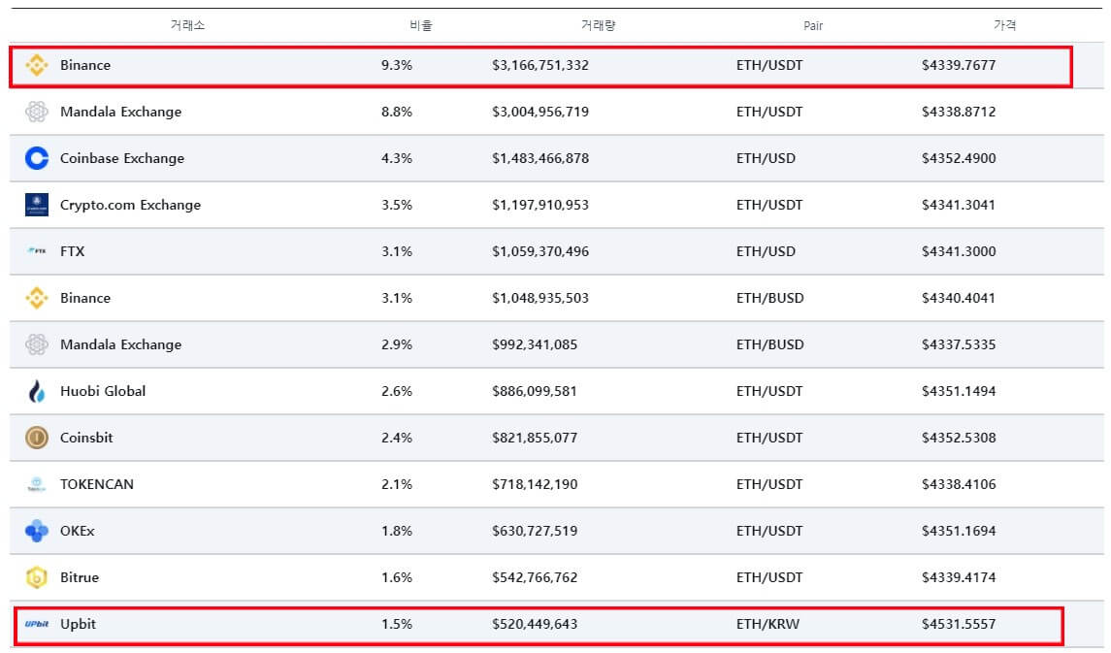
Task: Click the price $4338.8712
Action: click(x=959, y=112)
